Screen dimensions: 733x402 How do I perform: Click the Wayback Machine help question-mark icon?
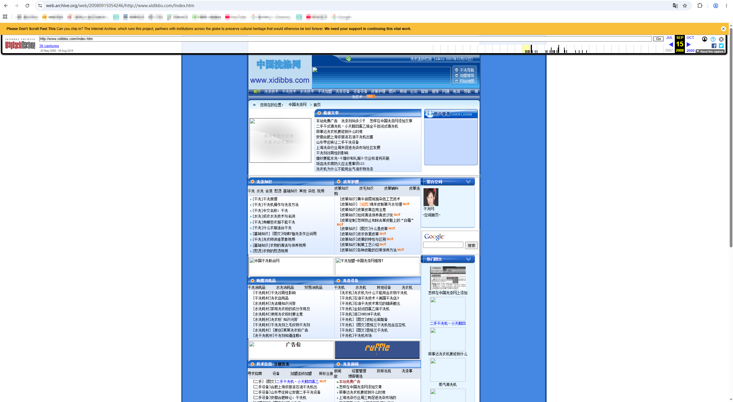coord(713,39)
